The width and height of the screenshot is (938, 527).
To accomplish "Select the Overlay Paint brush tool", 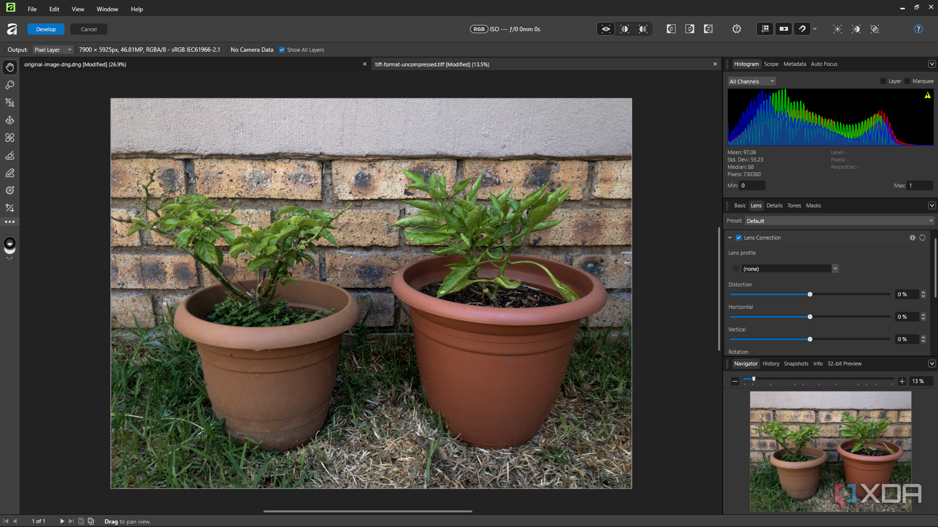I will (10, 155).
